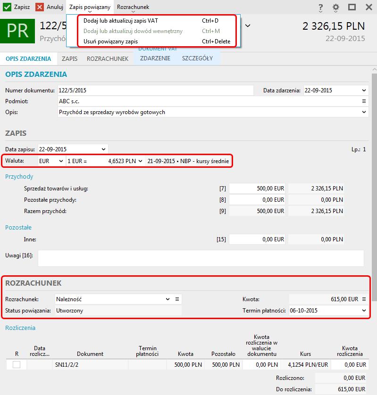Tick the R checkbox for SN11/2/2
Image resolution: width=377 pixels, height=395 pixels.
tap(17, 364)
